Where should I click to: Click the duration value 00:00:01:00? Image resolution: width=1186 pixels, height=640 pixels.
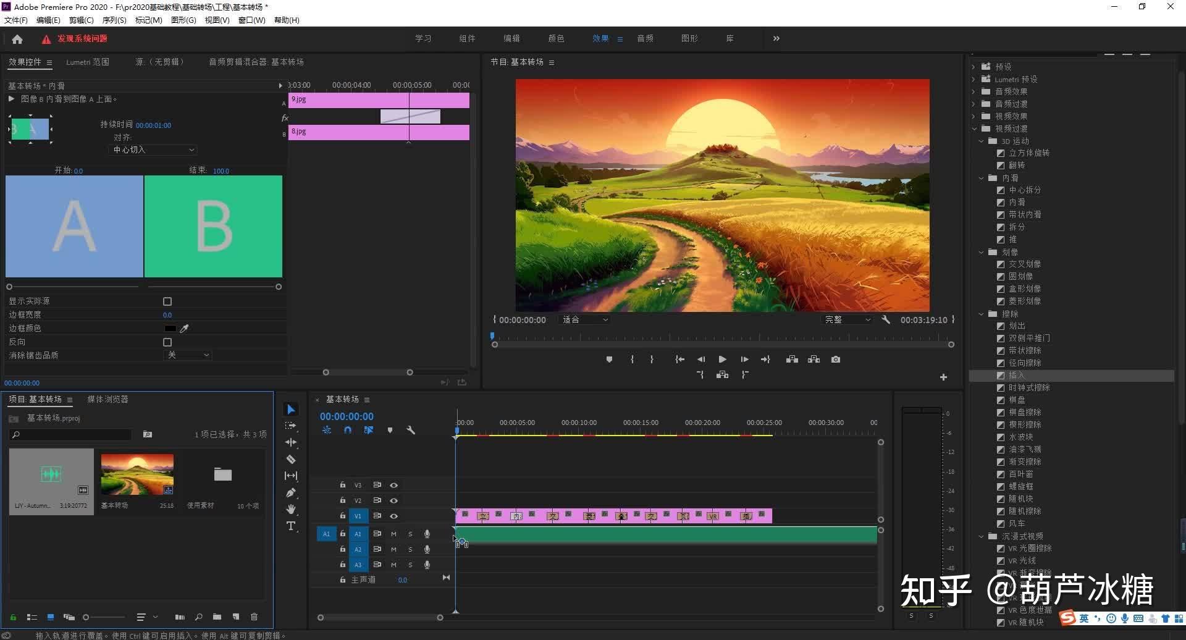click(153, 125)
